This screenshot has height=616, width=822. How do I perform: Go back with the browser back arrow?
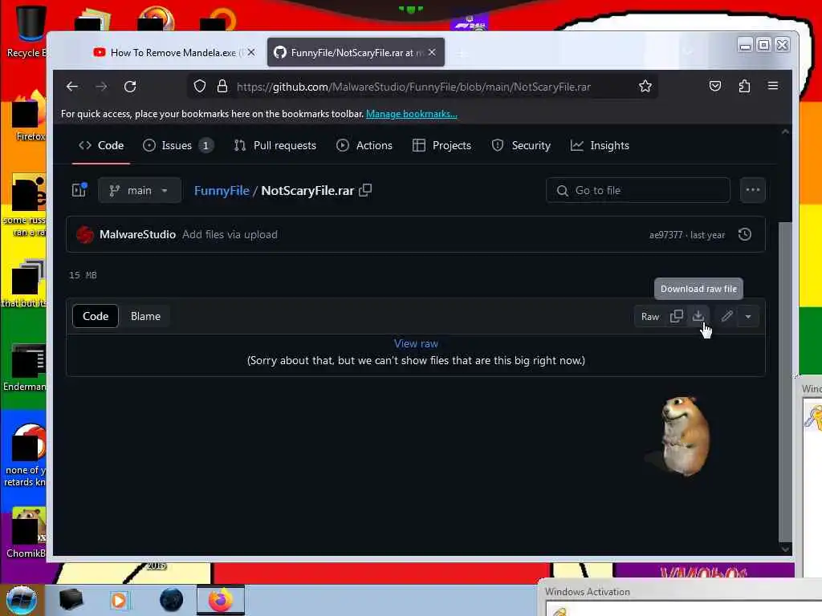click(x=72, y=87)
